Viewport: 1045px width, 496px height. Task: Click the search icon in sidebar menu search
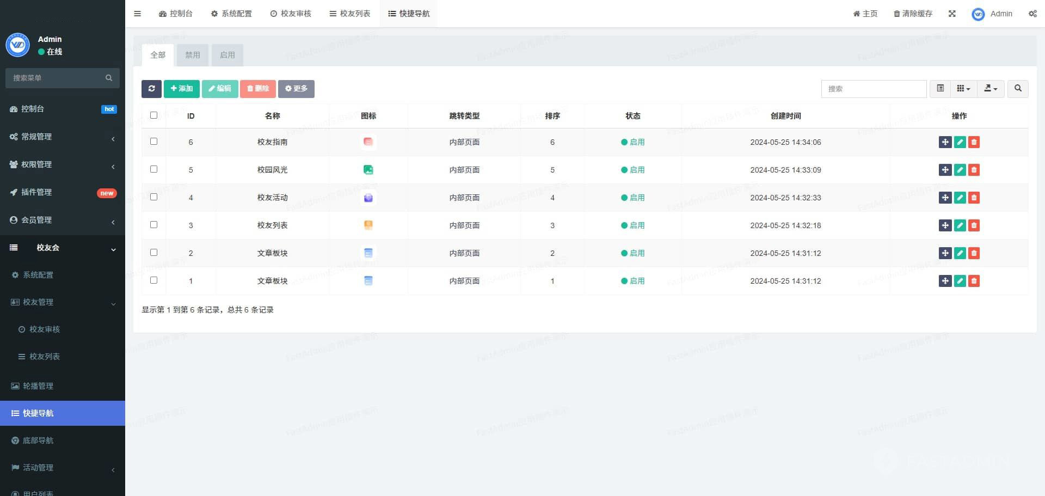pyautogui.click(x=109, y=78)
